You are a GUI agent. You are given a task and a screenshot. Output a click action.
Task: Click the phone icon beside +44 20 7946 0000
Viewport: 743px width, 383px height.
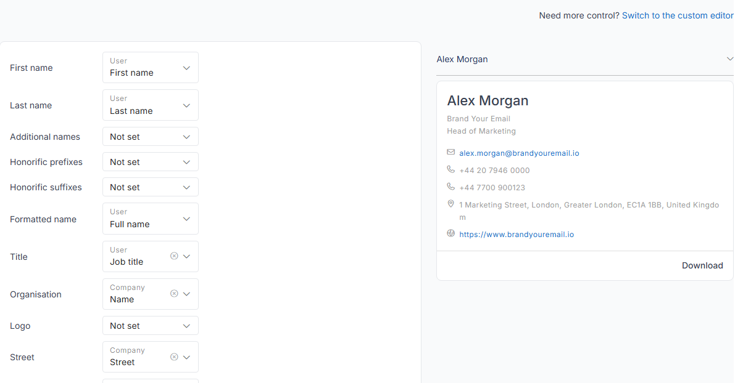(451, 169)
